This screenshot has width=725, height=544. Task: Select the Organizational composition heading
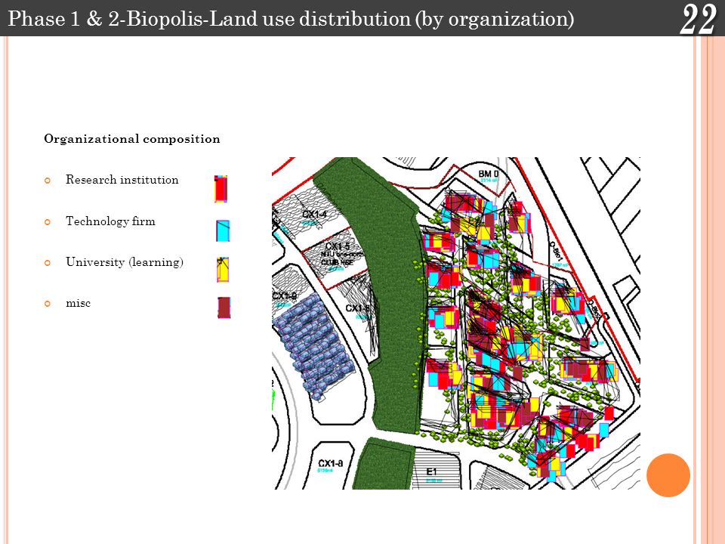(131, 139)
